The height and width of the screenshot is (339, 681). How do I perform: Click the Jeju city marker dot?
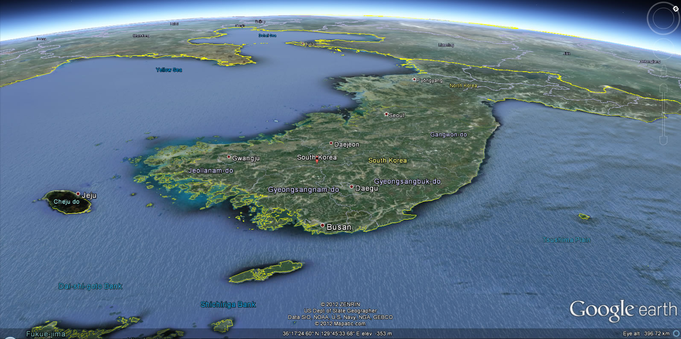[78, 194]
